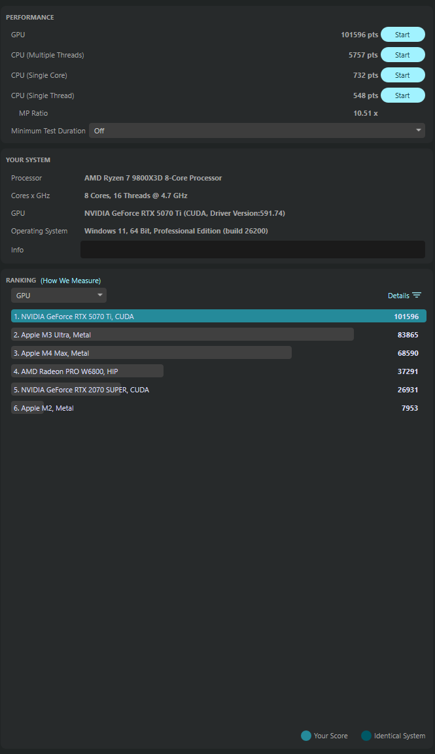Start the CPU (Single Thread) test
The width and height of the screenshot is (435, 754).
coord(402,95)
